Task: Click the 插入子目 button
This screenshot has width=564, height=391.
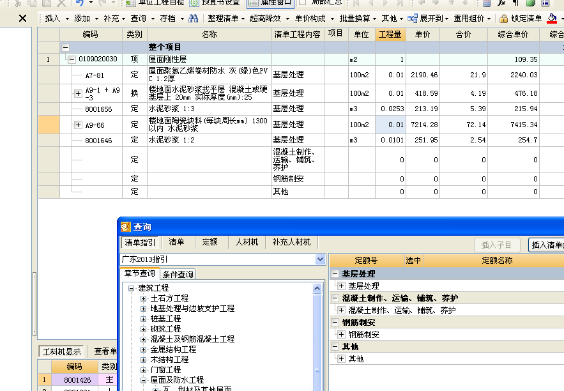Action: coord(496,245)
